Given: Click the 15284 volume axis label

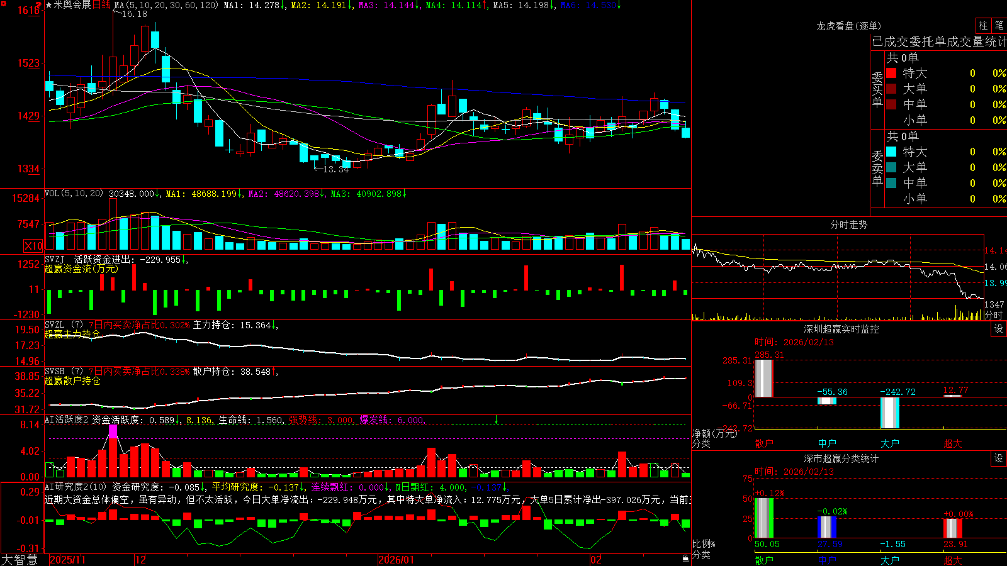Looking at the screenshot, I should pos(26,199).
